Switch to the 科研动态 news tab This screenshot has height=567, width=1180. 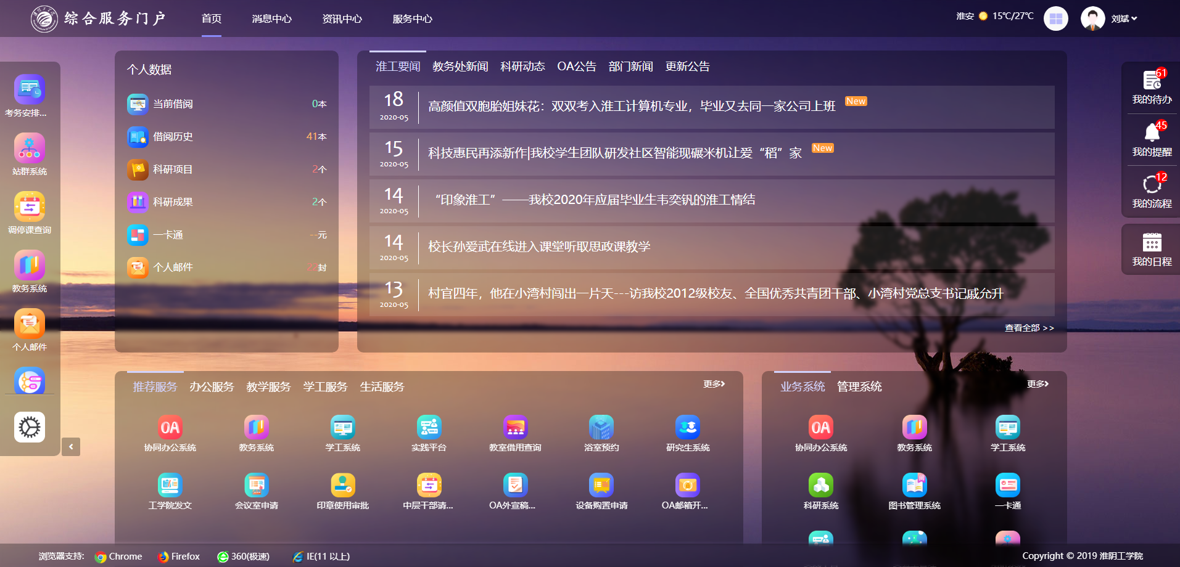522,67
